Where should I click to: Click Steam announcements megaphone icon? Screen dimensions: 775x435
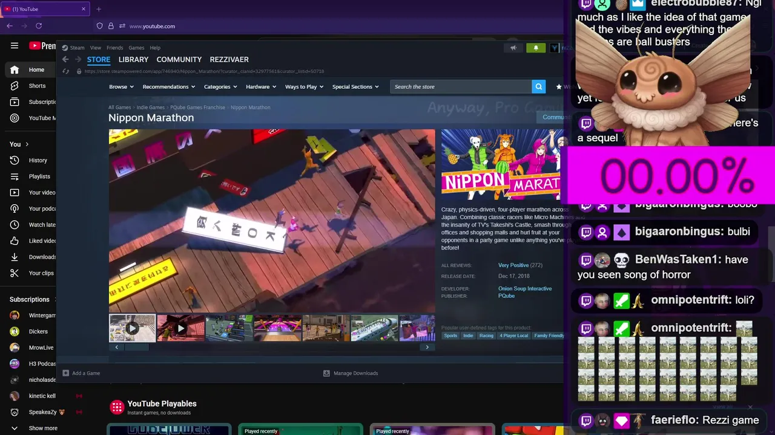(x=513, y=48)
